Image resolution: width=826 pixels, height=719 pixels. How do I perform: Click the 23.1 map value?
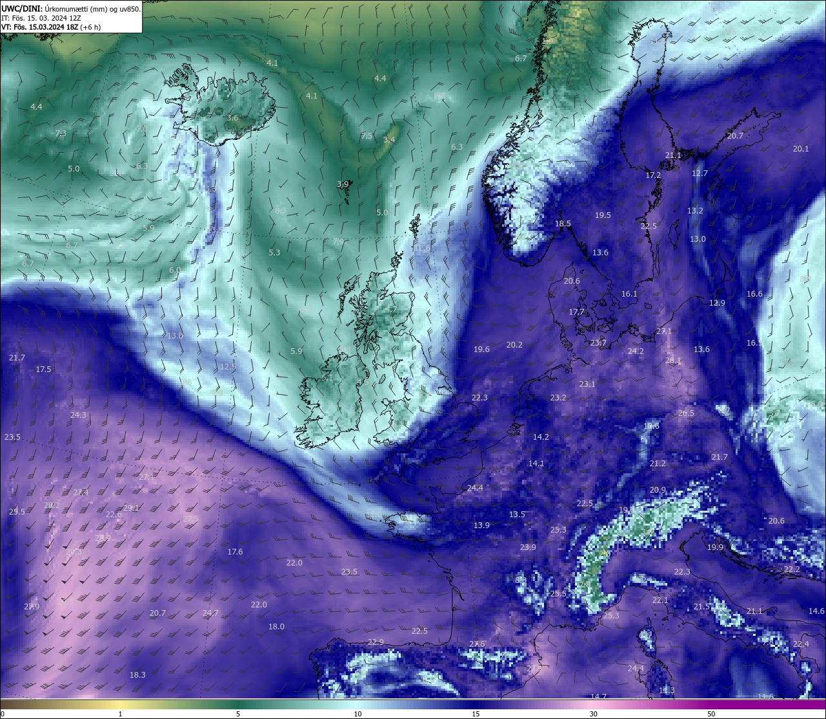click(x=587, y=384)
